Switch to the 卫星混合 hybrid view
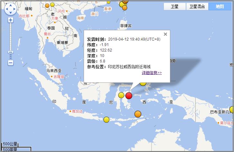The height and width of the screenshot is (152, 234). coord(197,6)
